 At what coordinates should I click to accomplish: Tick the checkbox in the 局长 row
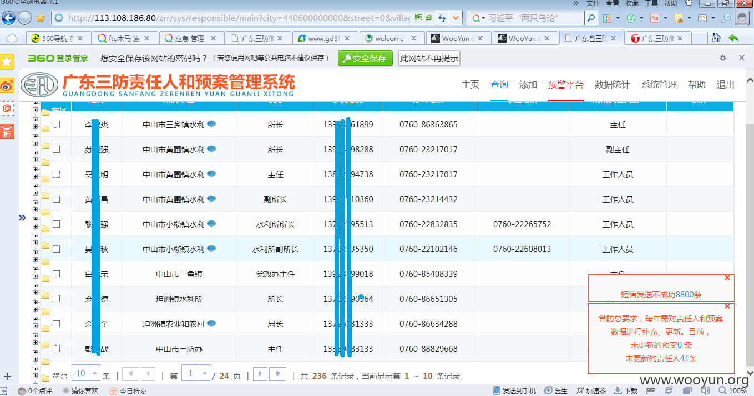(x=56, y=324)
